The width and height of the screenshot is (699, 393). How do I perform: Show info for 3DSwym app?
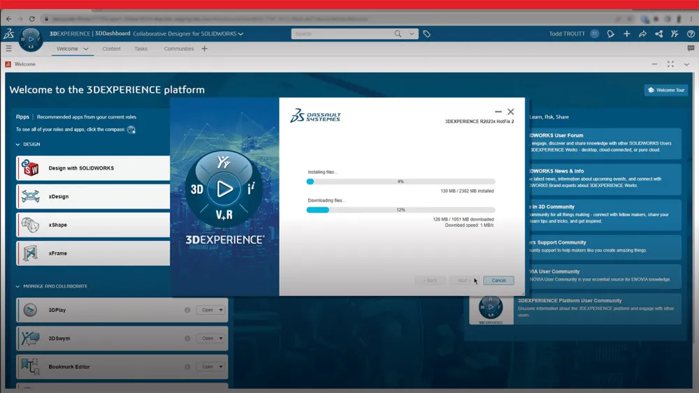click(187, 339)
